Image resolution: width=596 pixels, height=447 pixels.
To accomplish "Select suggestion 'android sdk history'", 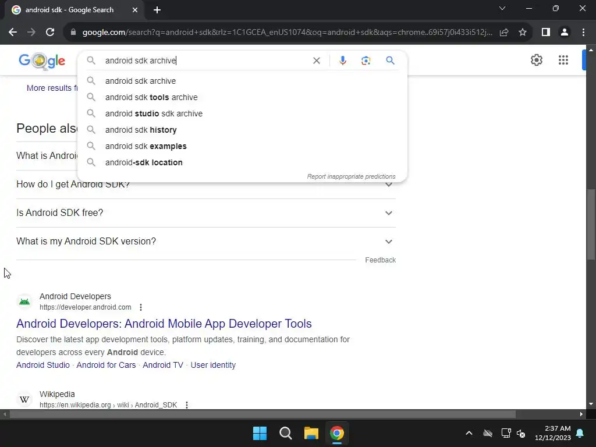I will [x=242, y=130].
